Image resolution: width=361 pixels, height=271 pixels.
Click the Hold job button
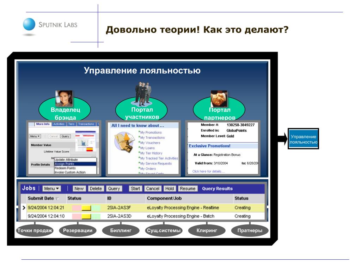coord(170,188)
